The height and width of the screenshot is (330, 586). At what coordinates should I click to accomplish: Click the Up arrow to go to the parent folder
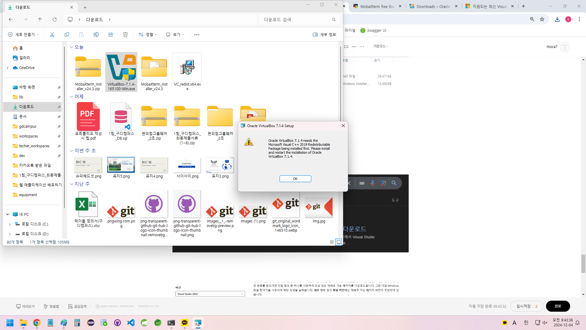click(x=40, y=20)
